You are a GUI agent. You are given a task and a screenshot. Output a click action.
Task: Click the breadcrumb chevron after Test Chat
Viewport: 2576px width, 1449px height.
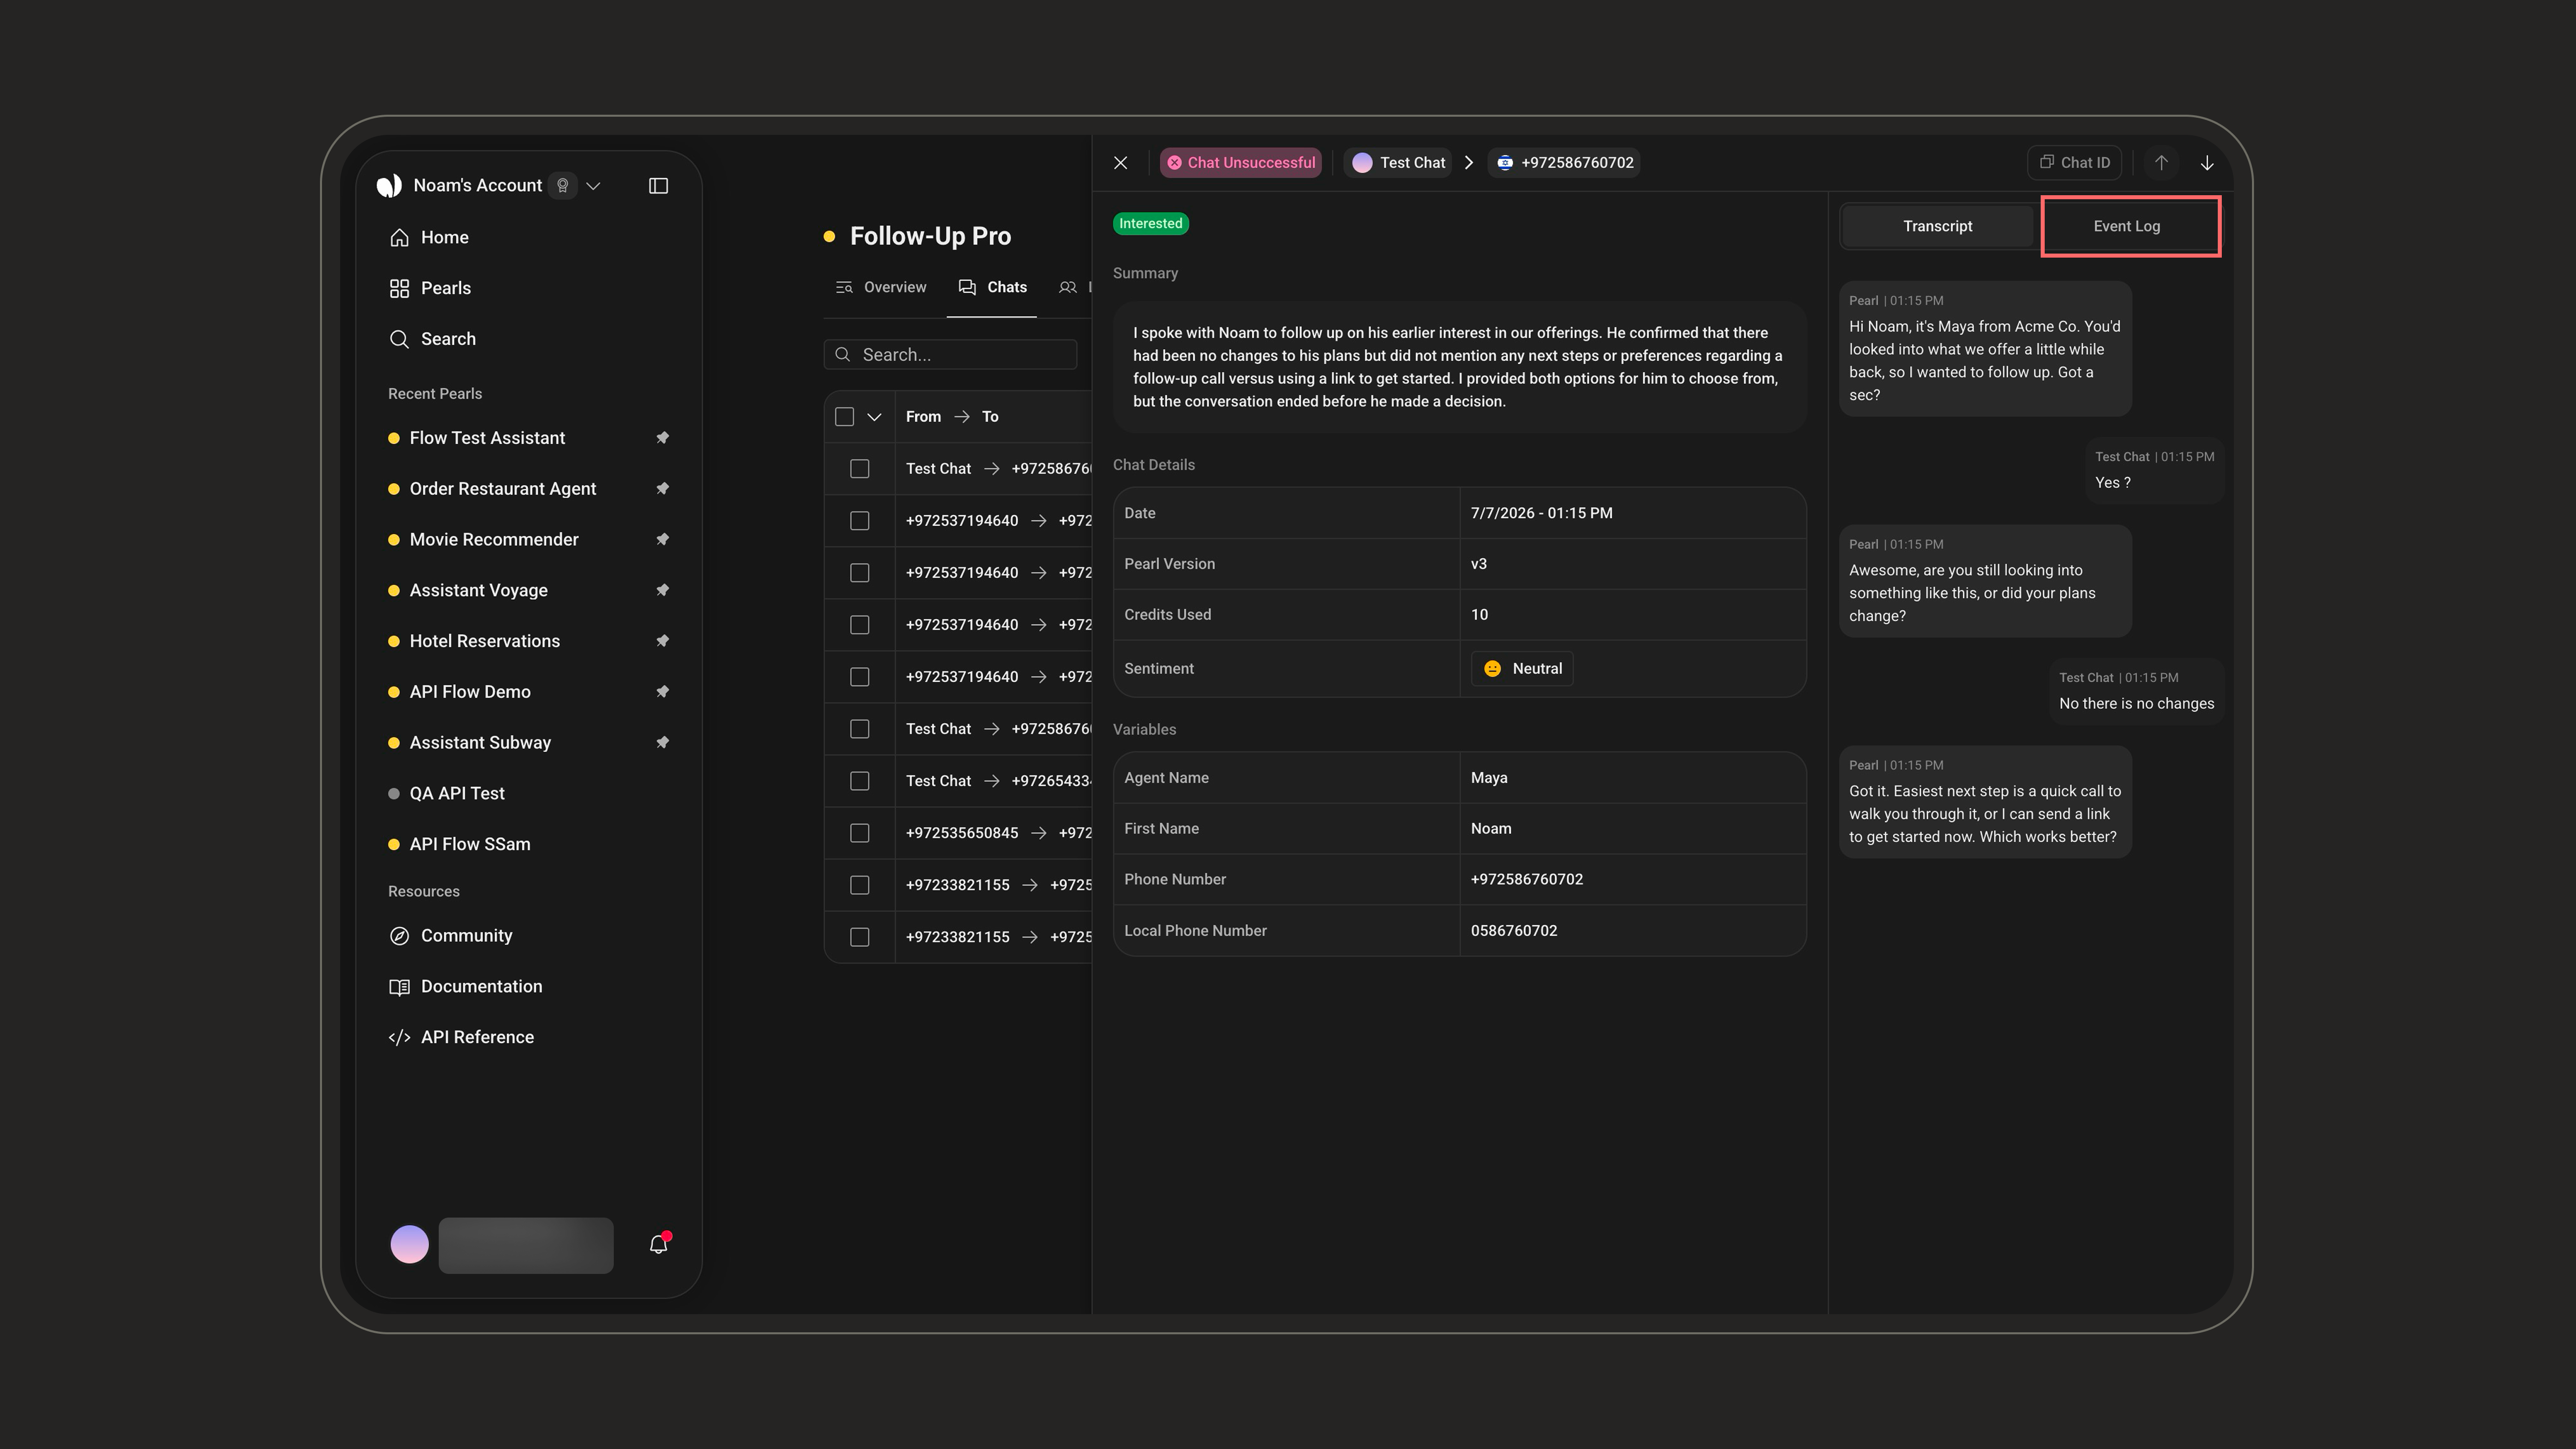1469,163
